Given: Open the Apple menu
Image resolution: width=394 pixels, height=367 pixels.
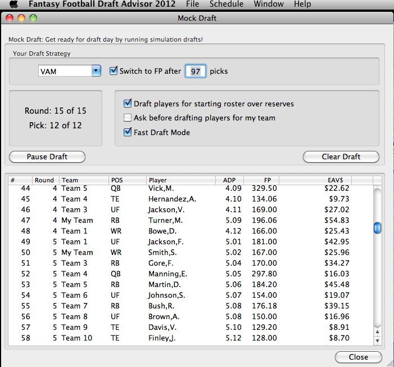Looking at the screenshot, I should (14, 4).
